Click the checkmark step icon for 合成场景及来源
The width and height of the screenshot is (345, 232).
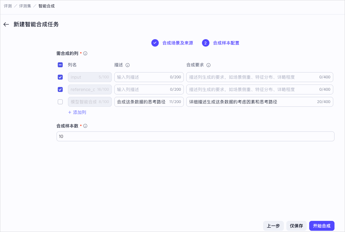click(155, 43)
